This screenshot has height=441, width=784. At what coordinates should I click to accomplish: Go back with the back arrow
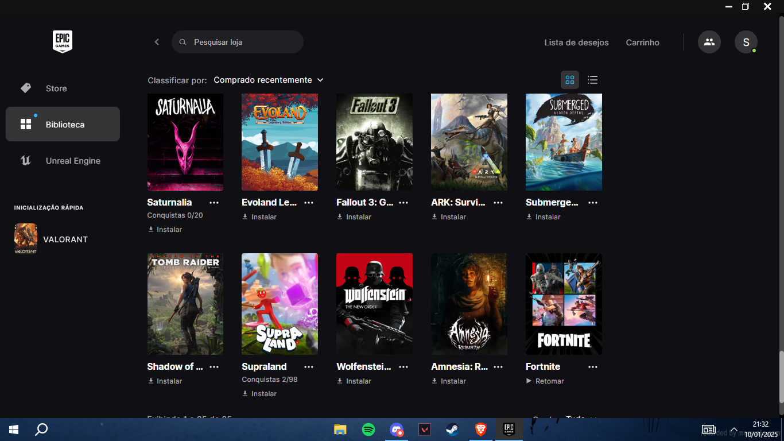tap(157, 42)
